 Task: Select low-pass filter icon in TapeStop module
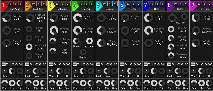pos(8,64)
